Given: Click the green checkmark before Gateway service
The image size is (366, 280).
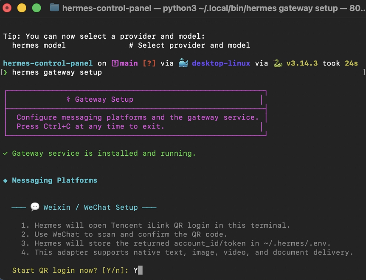Looking at the screenshot, I should (6, 154).
